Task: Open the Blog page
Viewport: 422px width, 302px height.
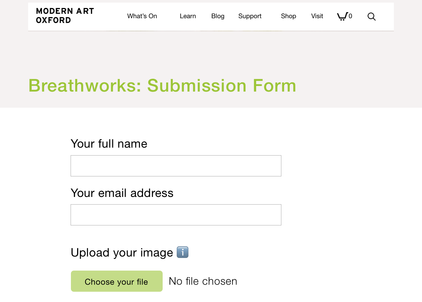Action: coord(218,16)
